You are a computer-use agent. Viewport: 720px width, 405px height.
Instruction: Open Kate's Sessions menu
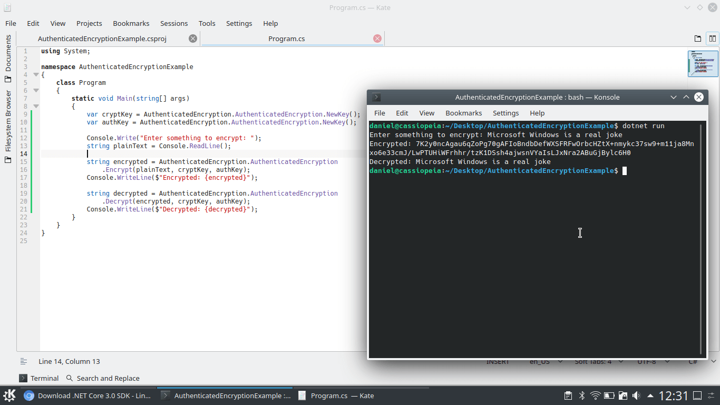pos(174,23)
